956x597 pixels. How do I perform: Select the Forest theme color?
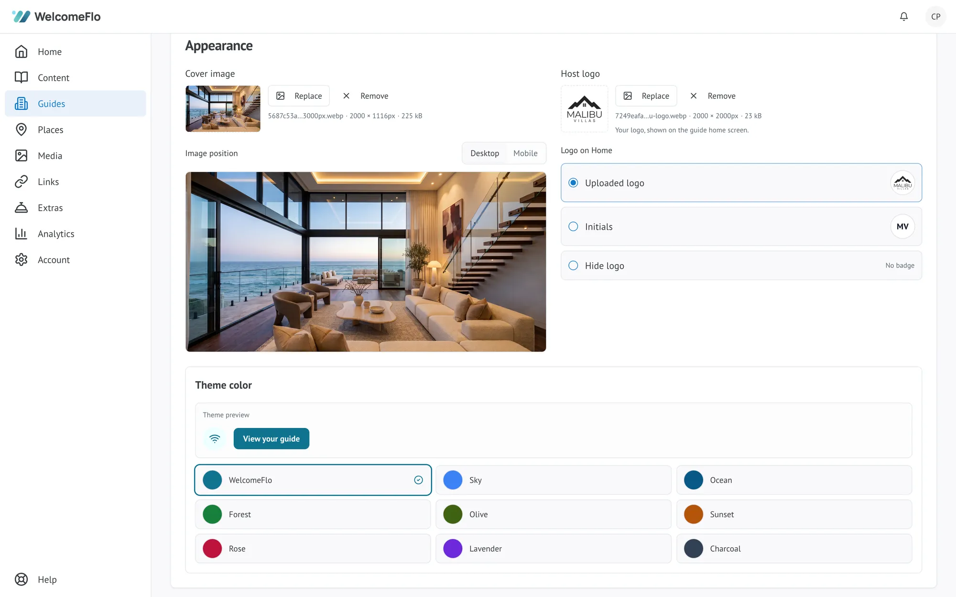[313, 514]
